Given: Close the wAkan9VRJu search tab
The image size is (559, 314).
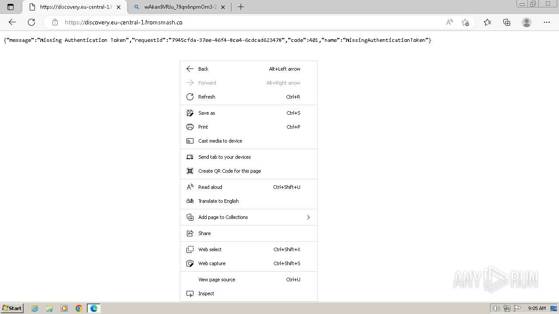Looking at the screenshot, I should click(224, 7).
